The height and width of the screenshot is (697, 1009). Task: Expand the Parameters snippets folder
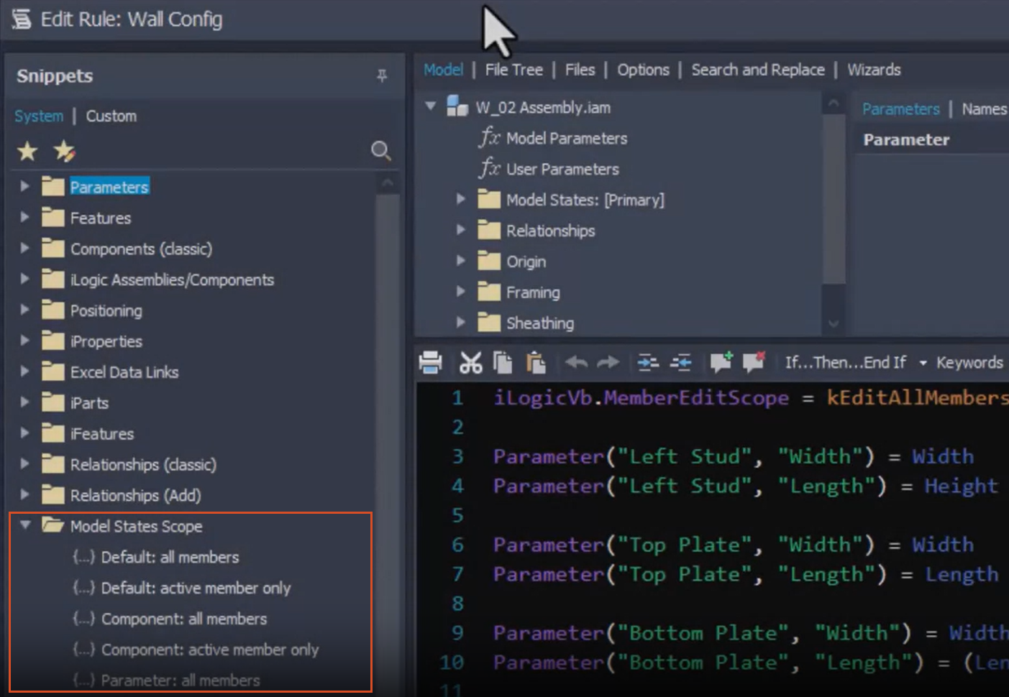point(24,186)
